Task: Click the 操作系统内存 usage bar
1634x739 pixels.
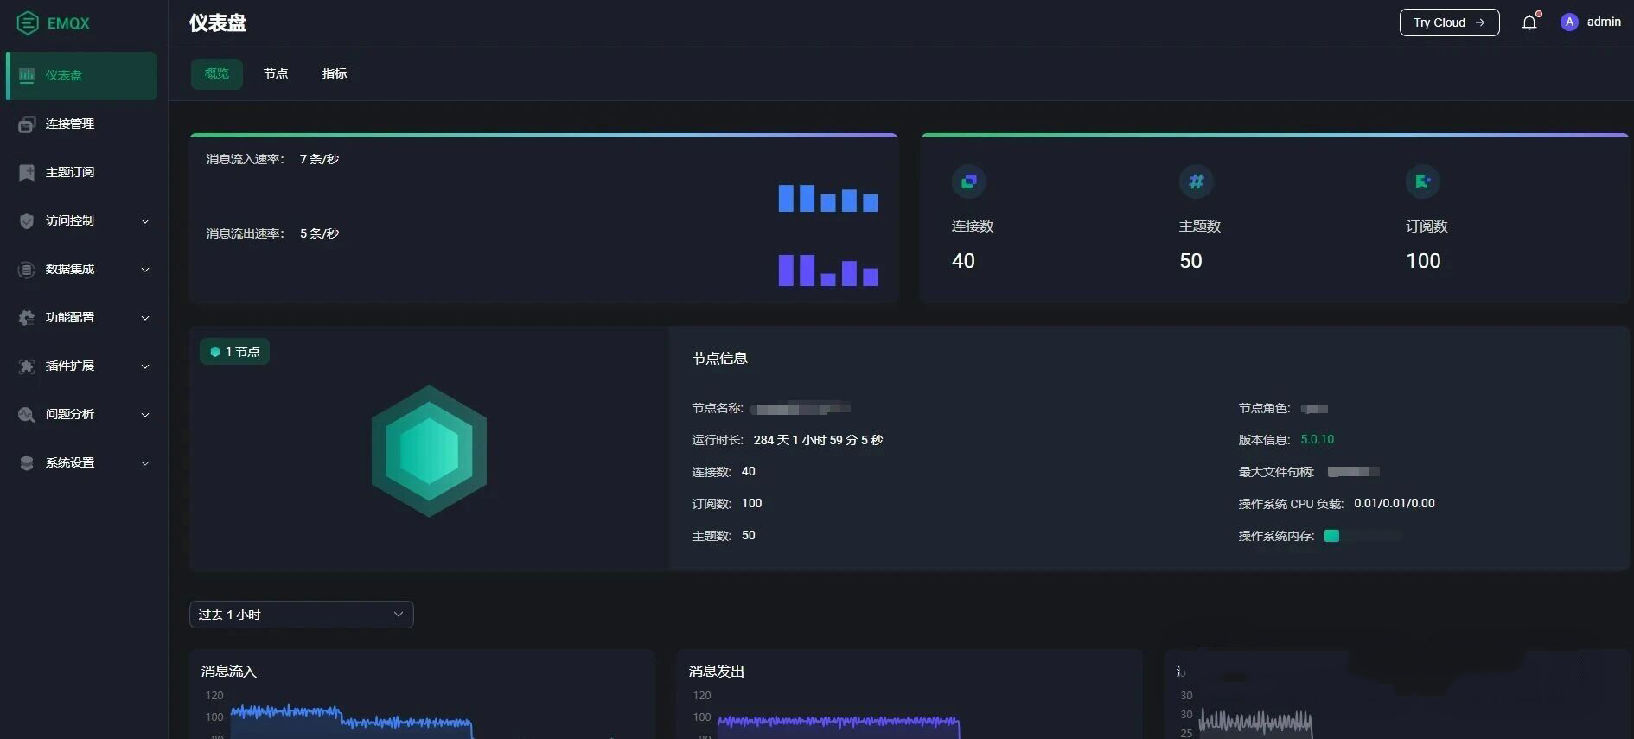Action: [x=1363, y=536]
